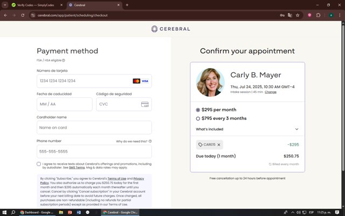Screen dimensions: 345x216
Task: Remove the CARE15 promo code
Action: [219, 145]
